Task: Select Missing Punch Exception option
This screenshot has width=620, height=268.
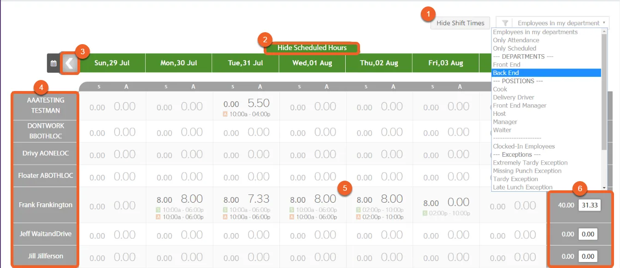Action: 527,171
